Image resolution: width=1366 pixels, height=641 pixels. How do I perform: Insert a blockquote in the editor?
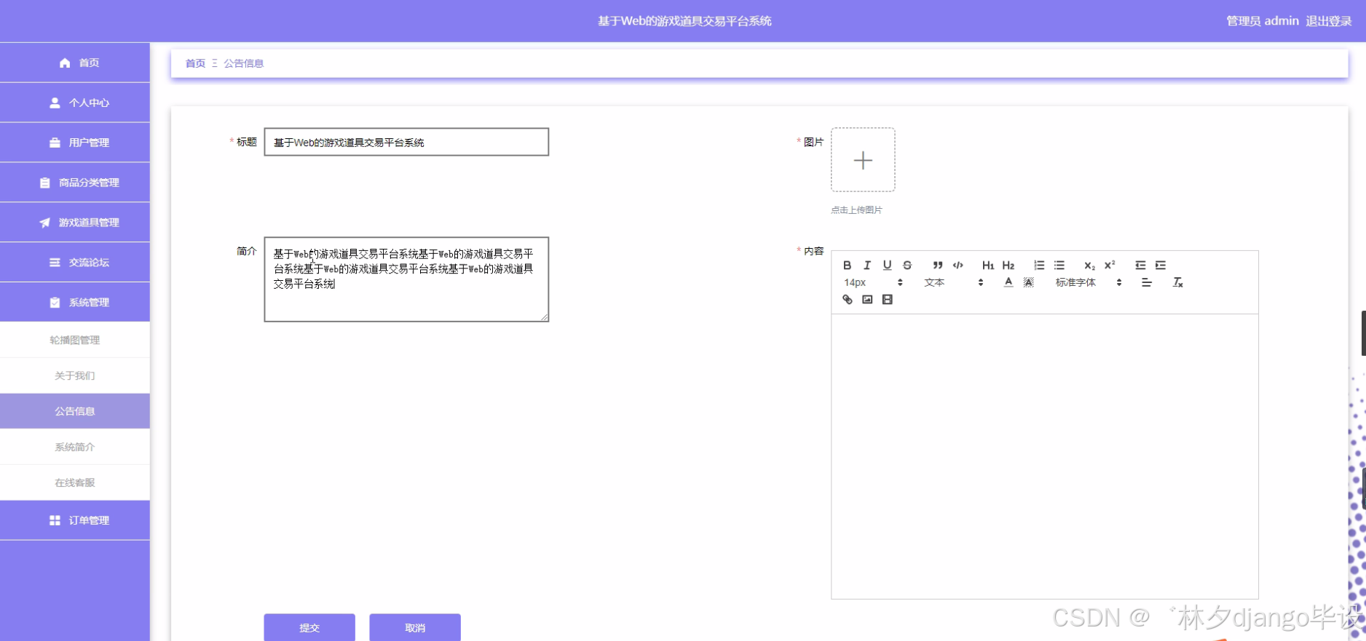(x=938, y=266)
